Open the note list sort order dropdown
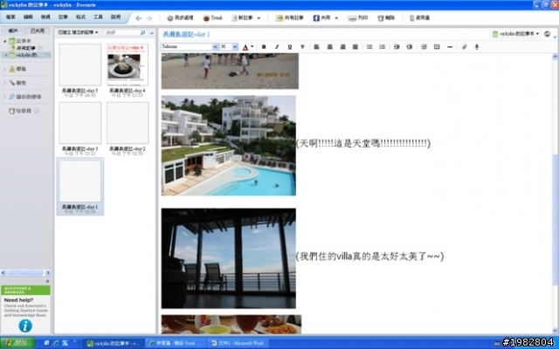Viewport: 559px width, 349px height. (x=78, y=32)
